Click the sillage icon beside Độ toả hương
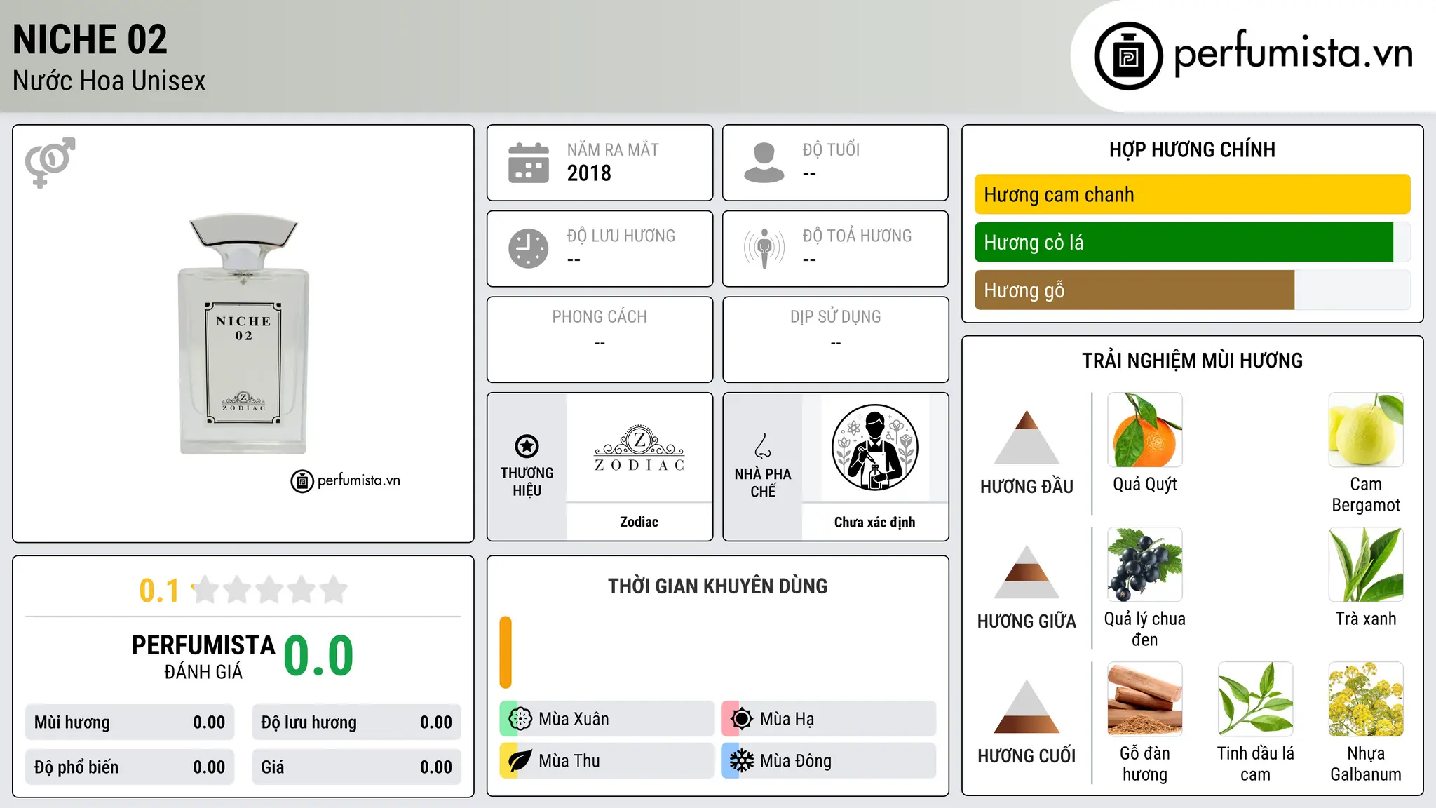 [x=764, y=248]
